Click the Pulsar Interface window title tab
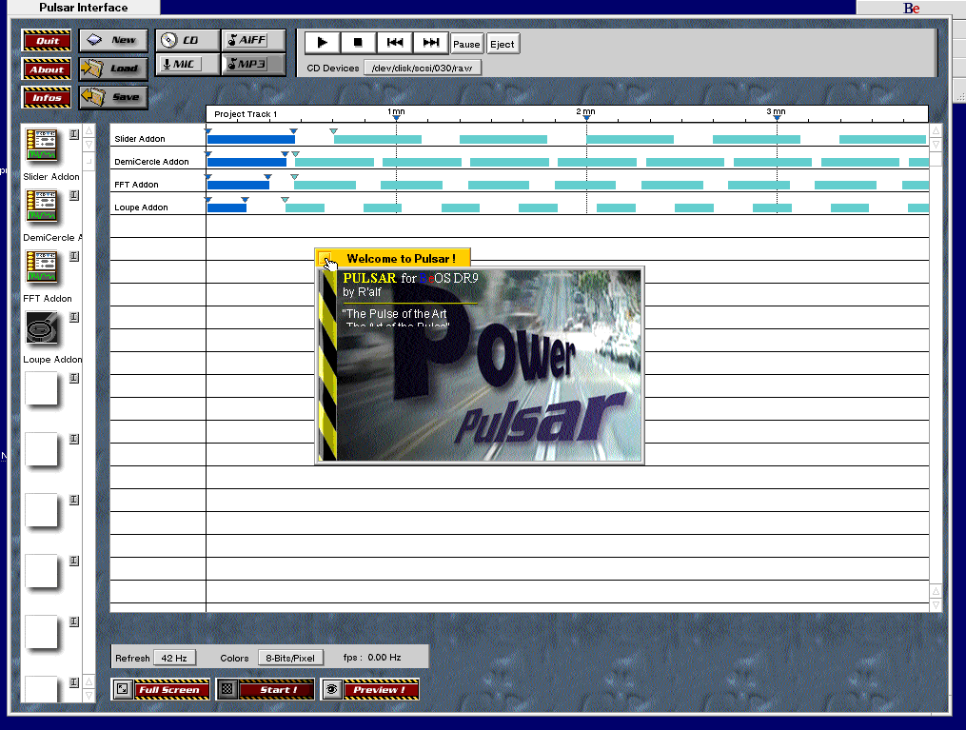966x730 pixels. pyautogui.click(x=83, y=8)
